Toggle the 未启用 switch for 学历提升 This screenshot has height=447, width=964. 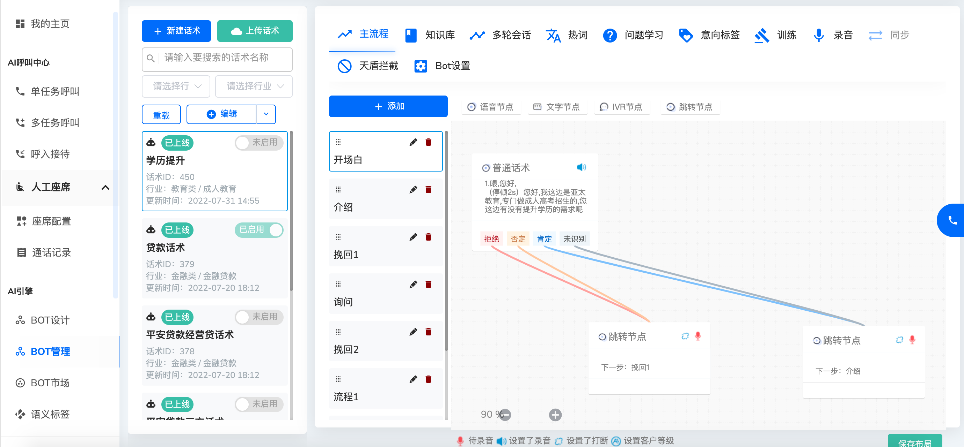coord(259,142)
